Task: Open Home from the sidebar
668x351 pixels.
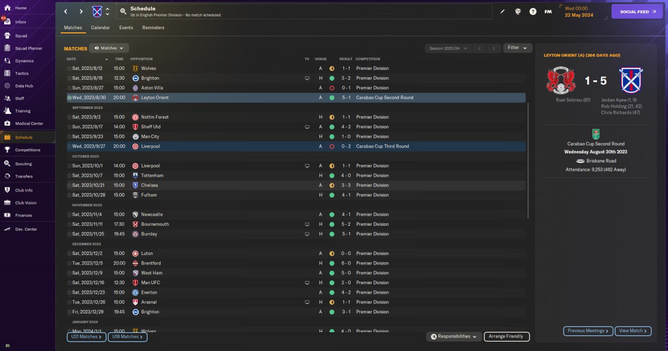Action: click(x=21, y=8)
